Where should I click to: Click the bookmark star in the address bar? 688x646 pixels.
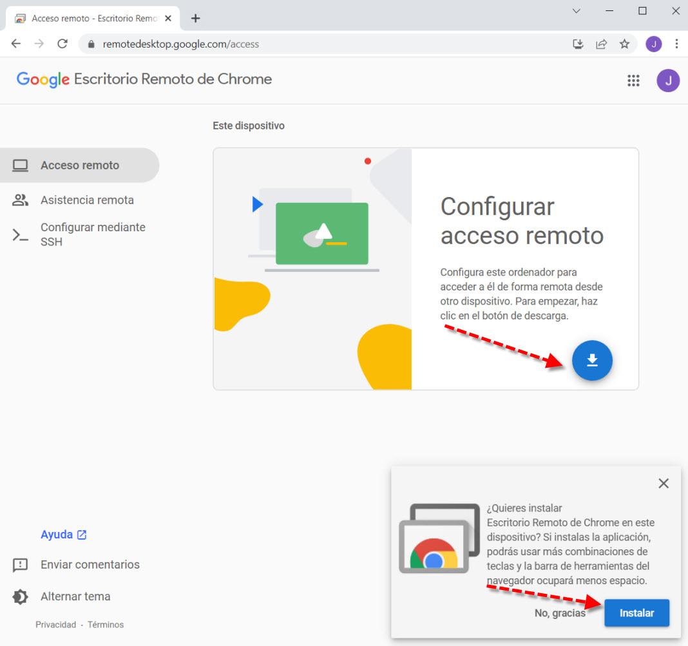click(x=624, y=44)
